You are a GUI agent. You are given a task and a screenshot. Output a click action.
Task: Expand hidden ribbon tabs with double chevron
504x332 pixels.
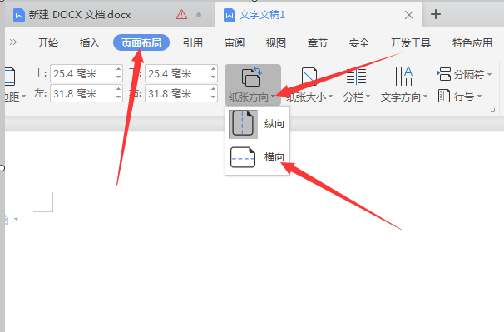click(x=13, y=42)
